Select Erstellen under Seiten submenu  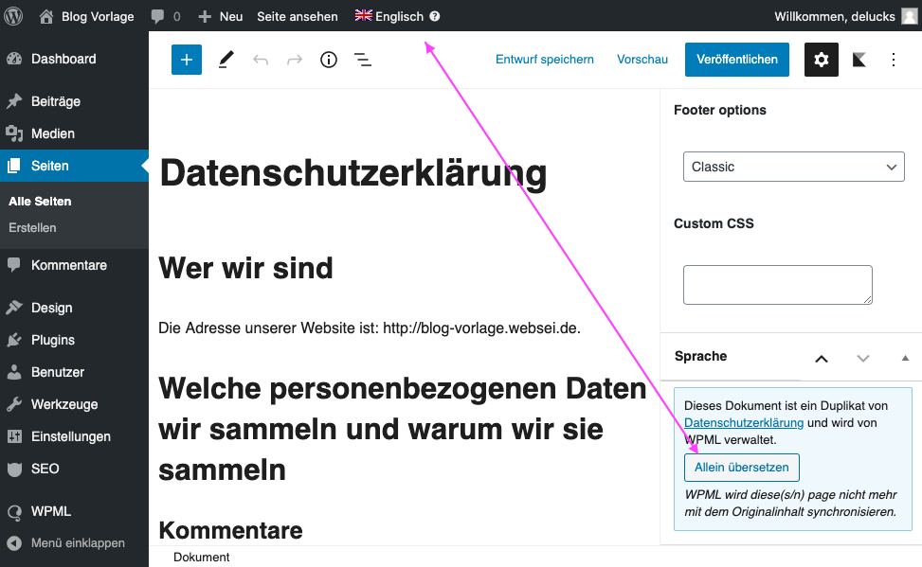coord(32,228)
